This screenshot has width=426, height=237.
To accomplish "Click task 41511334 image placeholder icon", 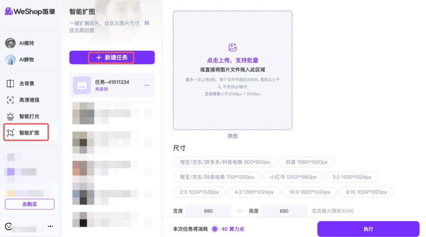I will tap(82, 85).
